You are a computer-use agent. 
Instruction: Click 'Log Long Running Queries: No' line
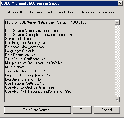pos(28,75)
